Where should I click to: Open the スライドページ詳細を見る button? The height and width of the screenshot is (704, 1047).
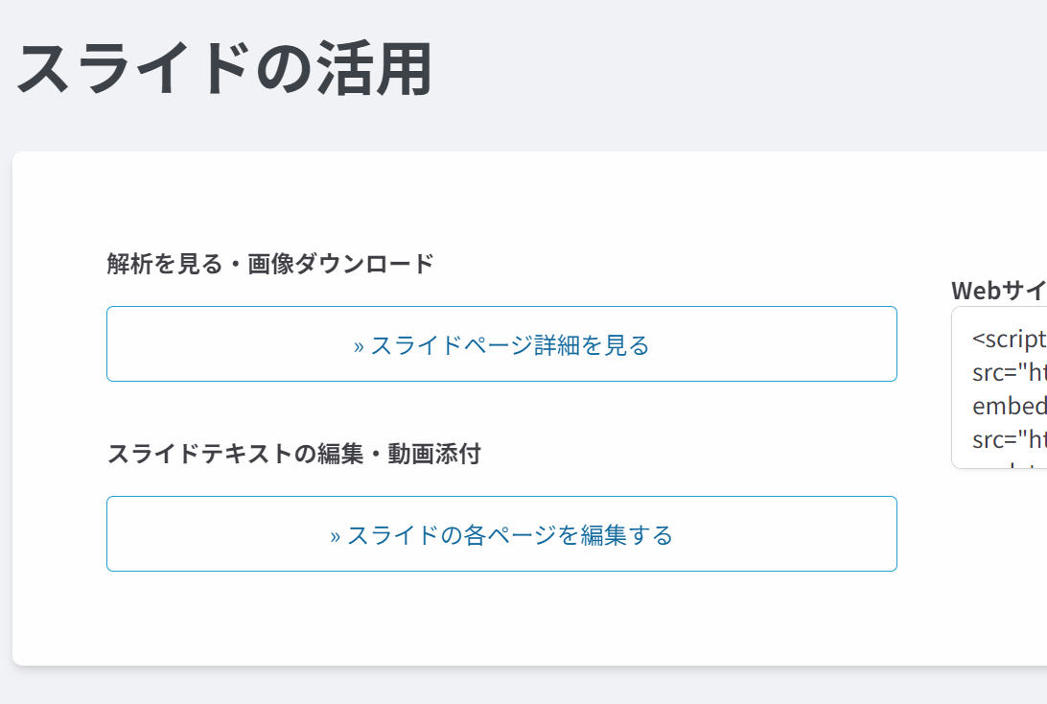click(x=501, y=344)
